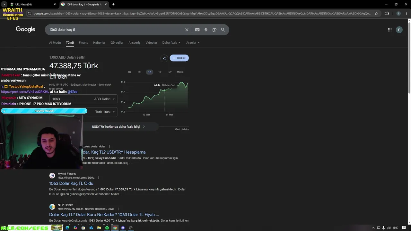The height and width of the screenshot is (231, 411).
Task: Open options for NTV Haber result
Action: click(118, 209)
